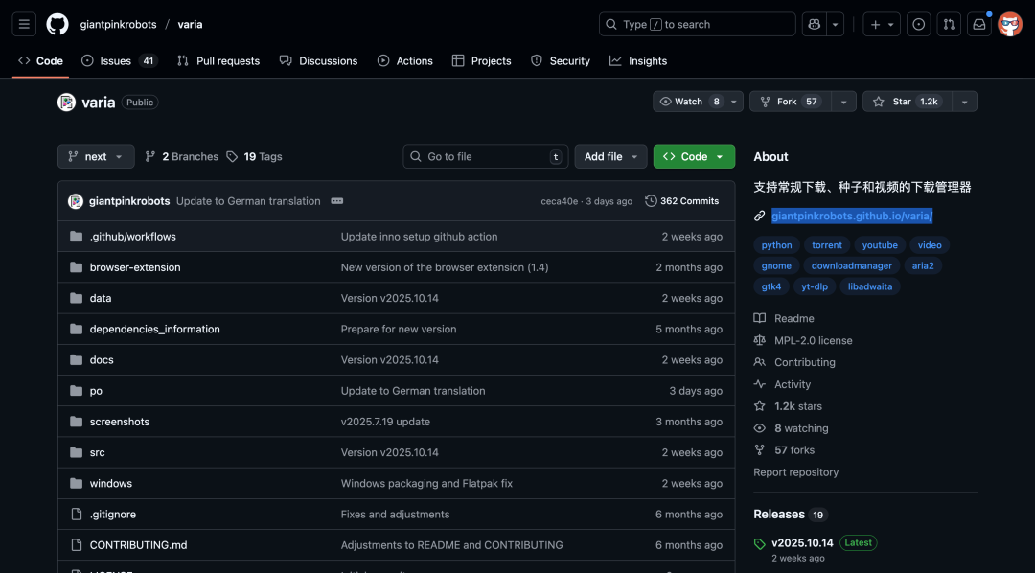The height and width of the screenshot is (573, 1035).
Task: Open 2 Branches link
Action: pyautogui.click(x=181, y=156)
